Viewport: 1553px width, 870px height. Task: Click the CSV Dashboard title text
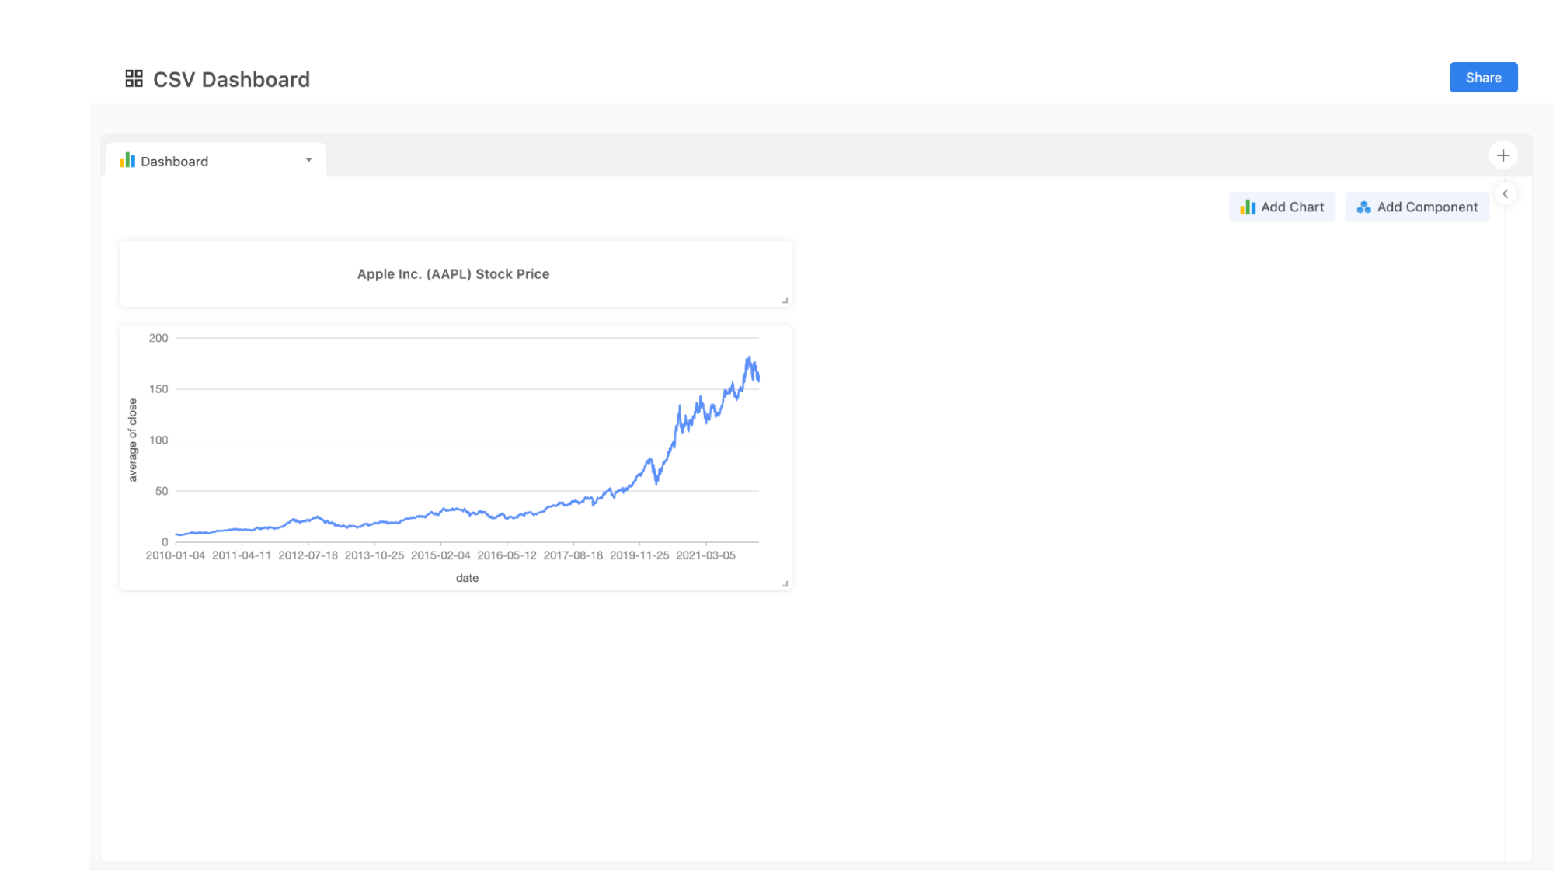[232, 79]
